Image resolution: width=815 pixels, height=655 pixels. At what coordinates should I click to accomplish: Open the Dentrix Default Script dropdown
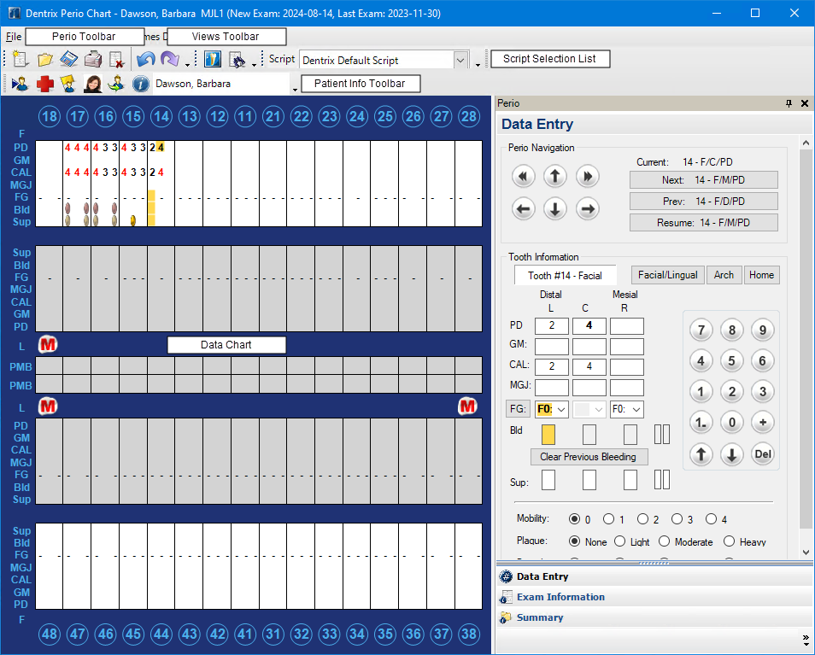(460, 61)
